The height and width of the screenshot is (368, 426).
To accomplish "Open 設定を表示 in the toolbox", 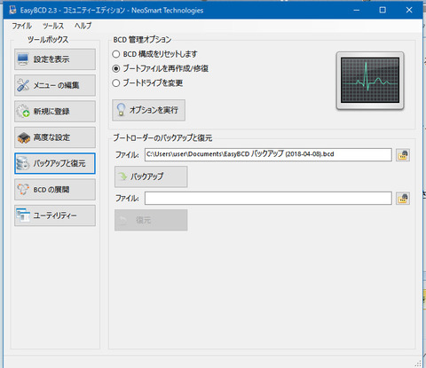I will [55, 59].
